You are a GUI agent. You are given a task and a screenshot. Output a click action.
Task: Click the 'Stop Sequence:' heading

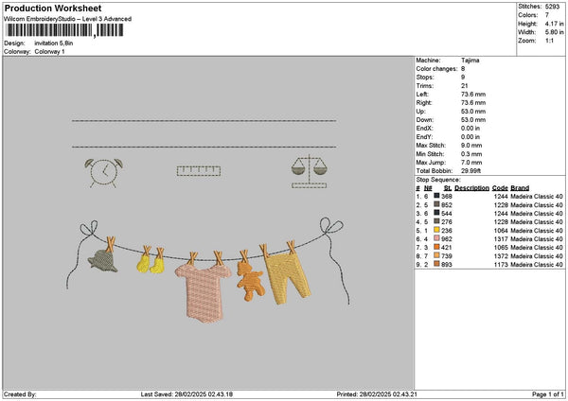click(438, 180)
